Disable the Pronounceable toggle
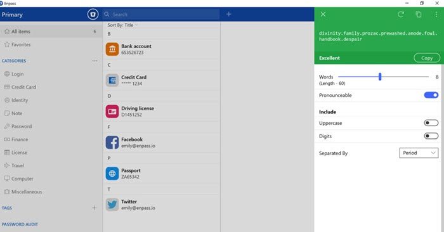This screenshot has width=444, height=232. point(431,95)
